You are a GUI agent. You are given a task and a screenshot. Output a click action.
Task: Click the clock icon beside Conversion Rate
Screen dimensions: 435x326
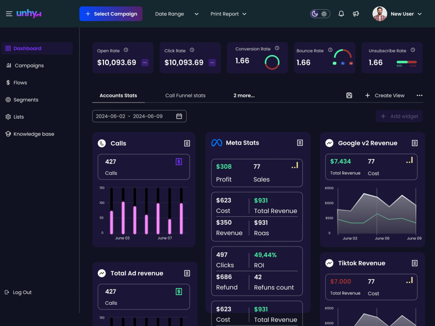point(277,48)
